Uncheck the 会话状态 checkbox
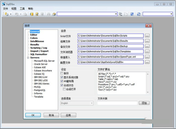 point(62,85)
